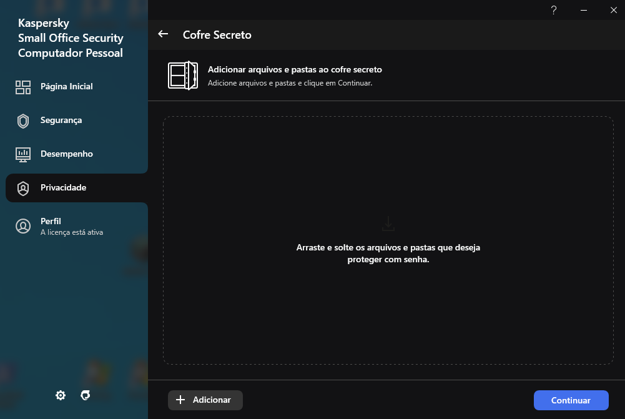Image resolution: width=625 pixels, height=419 pixels.
Task: Go to the Página Inicial section
Action: [x=67, y=87]
